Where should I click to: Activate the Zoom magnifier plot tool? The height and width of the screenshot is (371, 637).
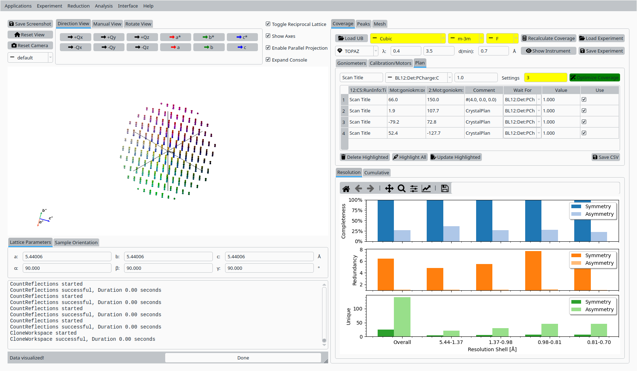tap(401, 188)
